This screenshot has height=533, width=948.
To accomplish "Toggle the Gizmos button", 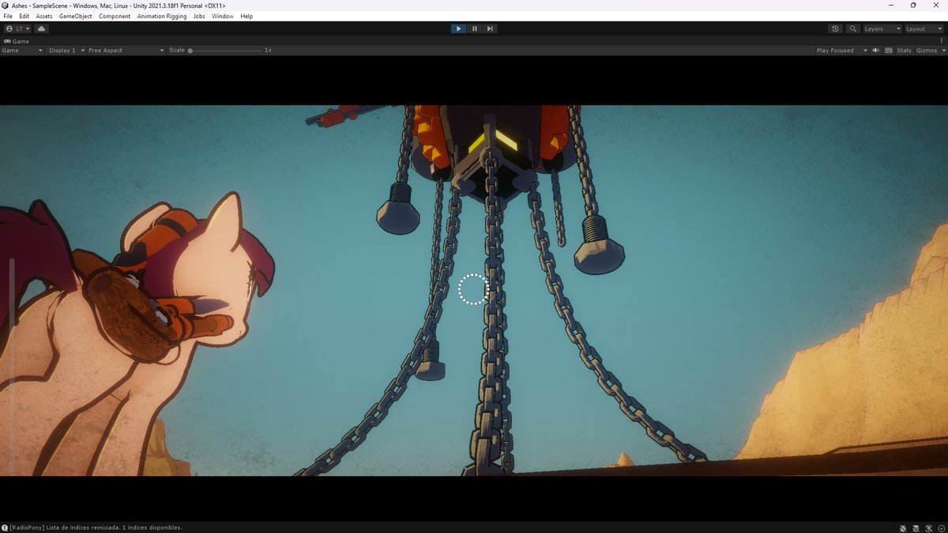I will click(x=926, y=51).
